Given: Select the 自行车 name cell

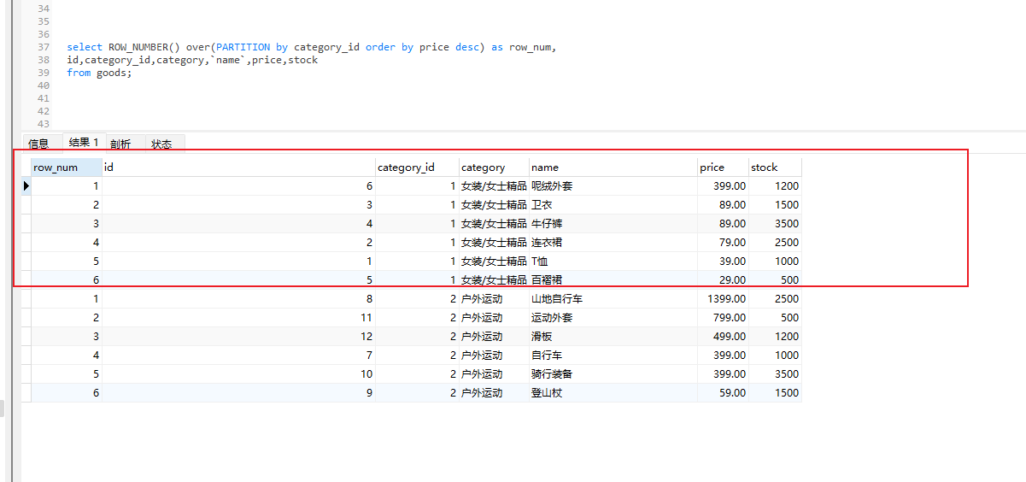Looking at the screenshot, I should 613,356.
